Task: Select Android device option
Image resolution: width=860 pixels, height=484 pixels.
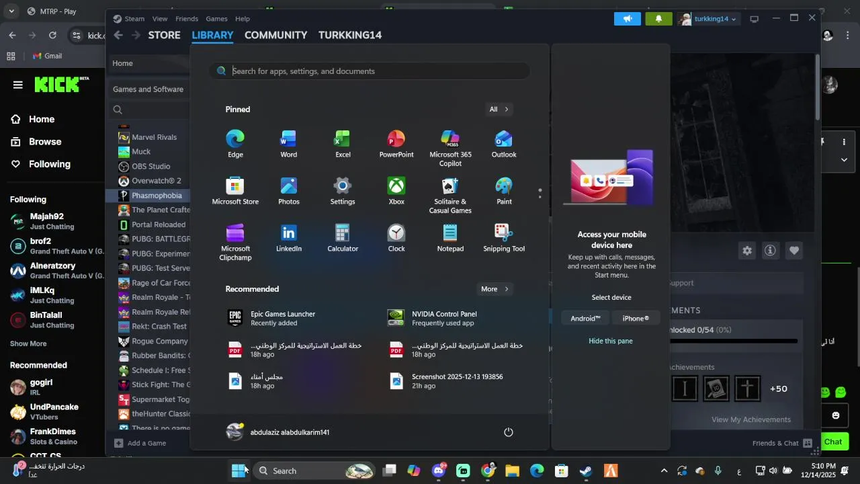Action: point(585,318)
